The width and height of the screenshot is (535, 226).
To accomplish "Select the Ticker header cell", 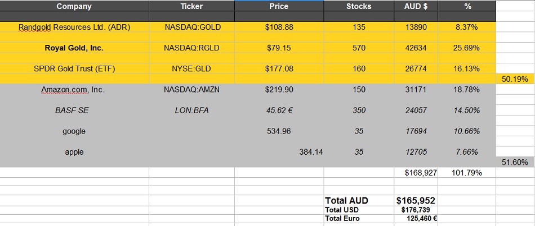I will tap(191, 7).
